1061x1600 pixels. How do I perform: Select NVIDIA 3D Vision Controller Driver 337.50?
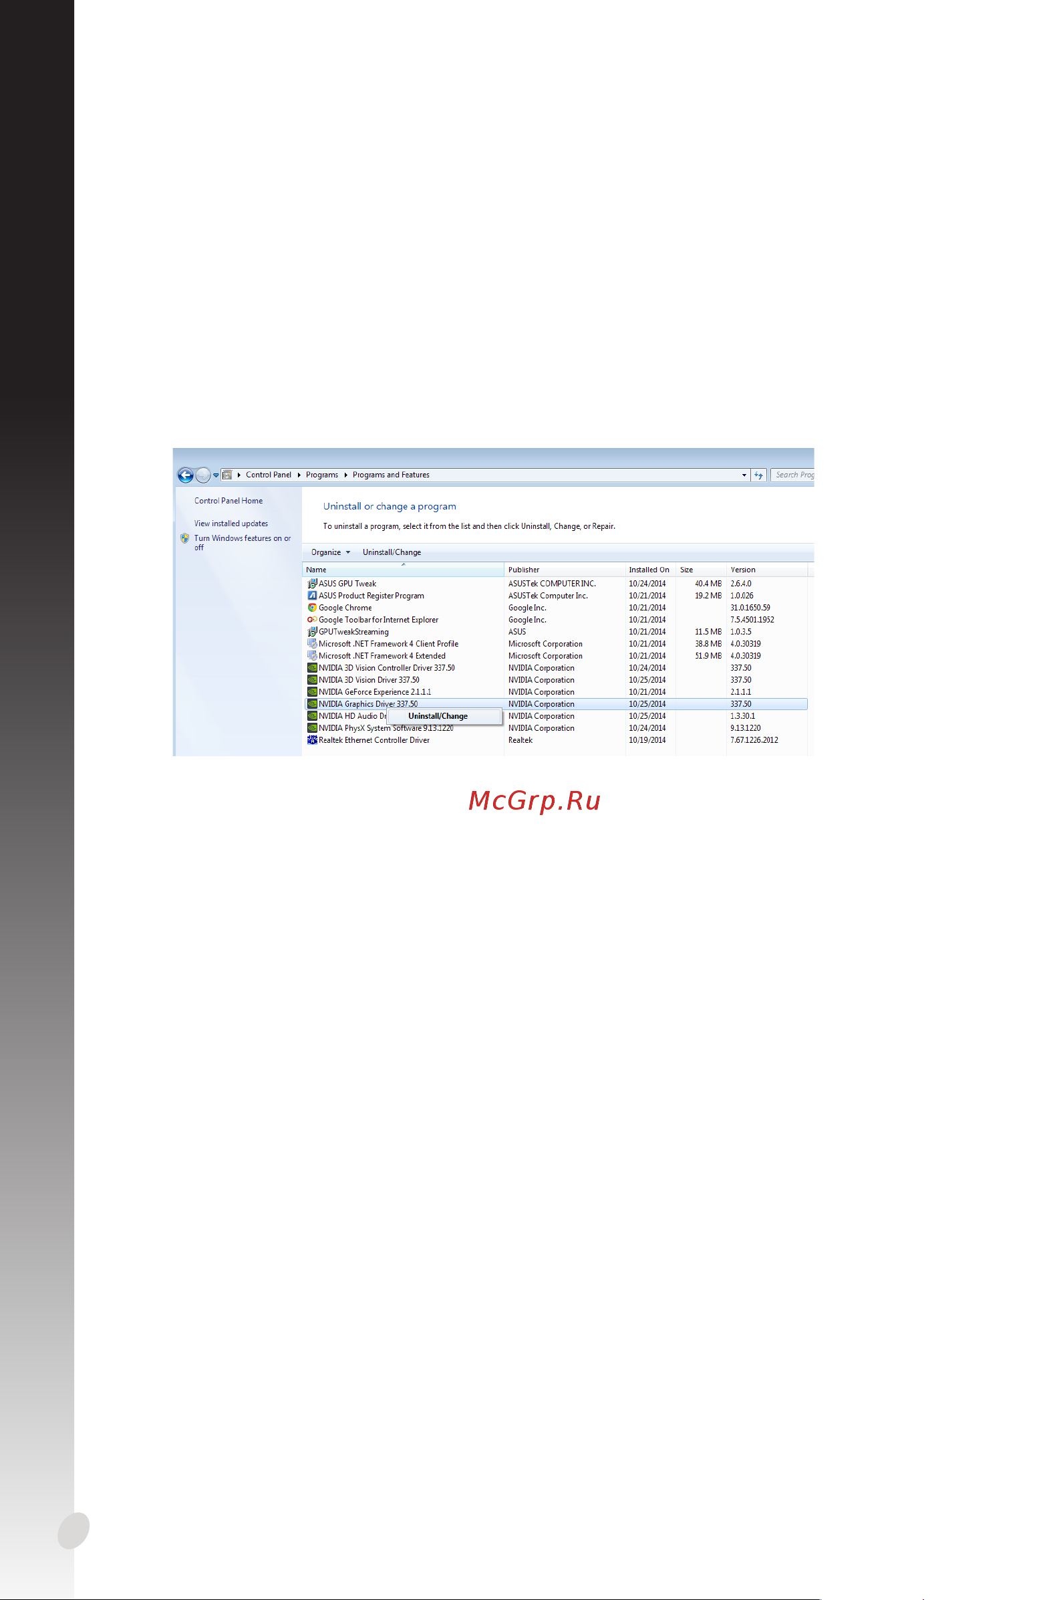point(387,669)
